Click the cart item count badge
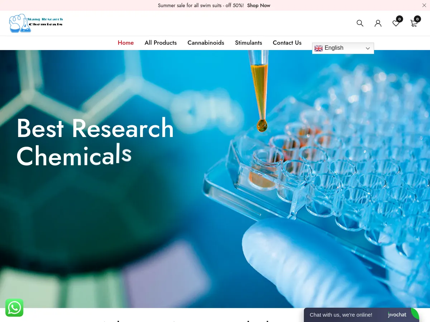This screenshot has width=430, height=322. (417, 19)
